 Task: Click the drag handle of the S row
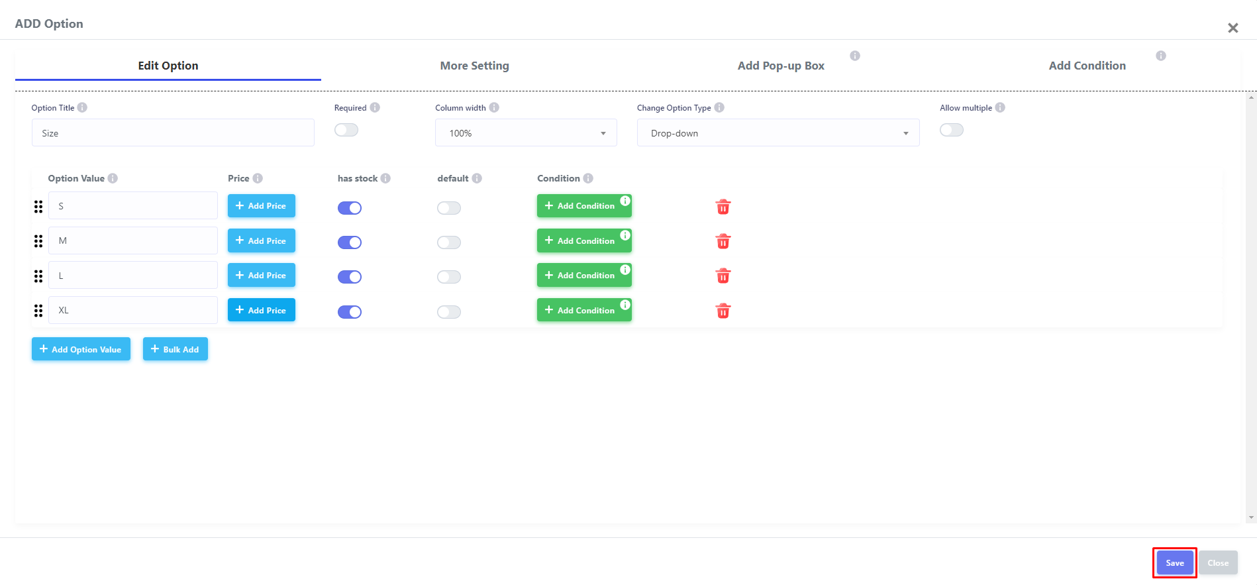[38, 207]
